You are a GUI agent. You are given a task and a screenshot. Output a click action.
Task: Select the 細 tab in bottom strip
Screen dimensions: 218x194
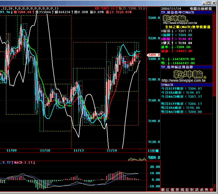(163, 190)
